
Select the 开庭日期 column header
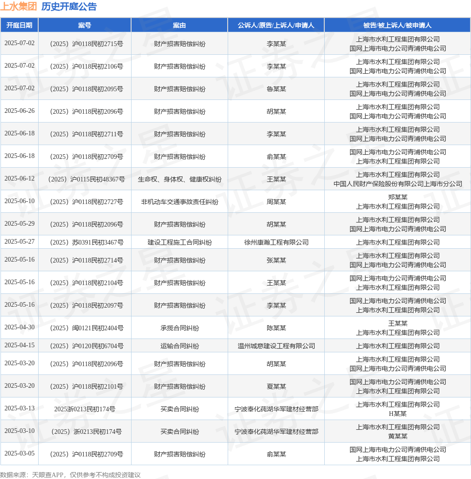[x=19, y=25]
